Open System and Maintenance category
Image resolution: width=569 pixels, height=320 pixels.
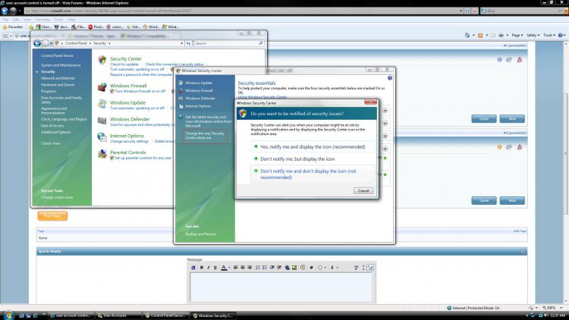pyautogui.click(x=61, y=65)
